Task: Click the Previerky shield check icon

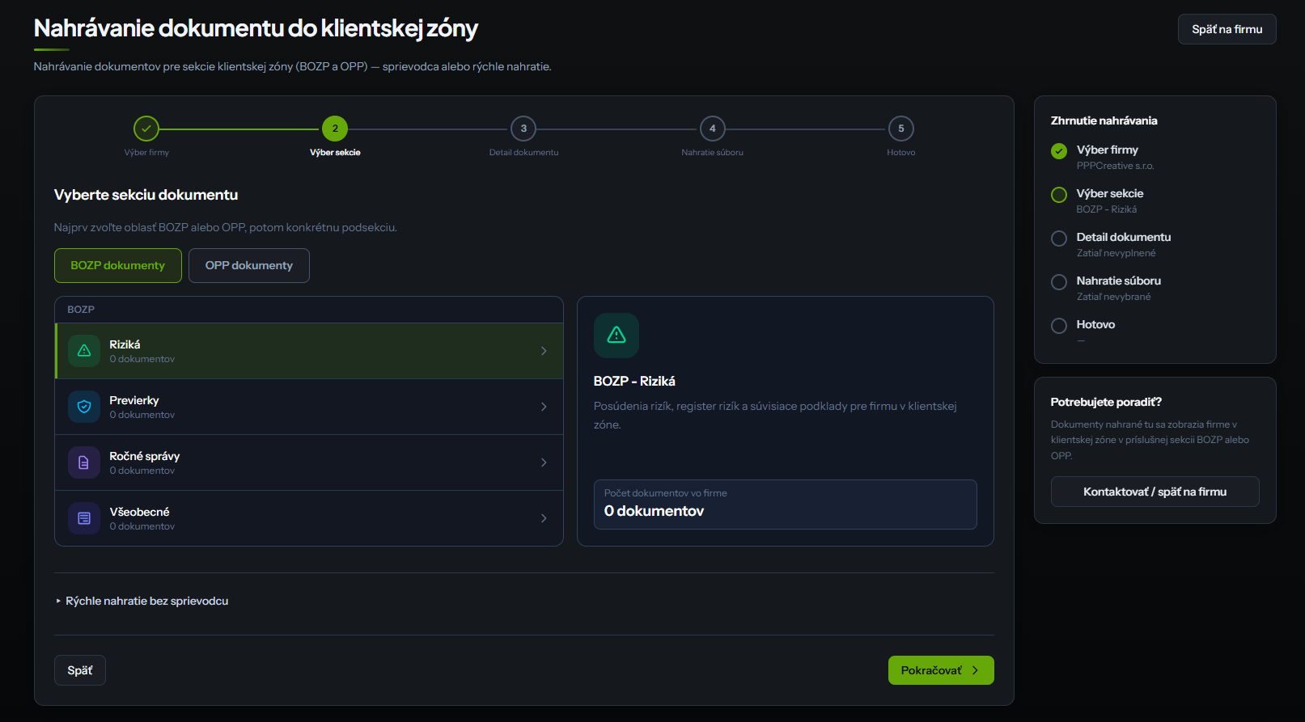Action: click(84, 407)
